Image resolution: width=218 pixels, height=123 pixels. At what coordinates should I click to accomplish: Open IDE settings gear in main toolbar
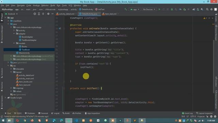211,9
